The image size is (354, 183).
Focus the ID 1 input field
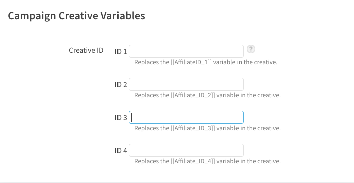(186, 51)
